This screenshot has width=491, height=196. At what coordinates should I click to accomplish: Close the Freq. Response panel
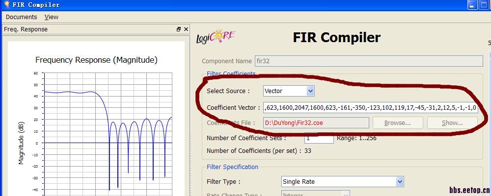[186, 29]
